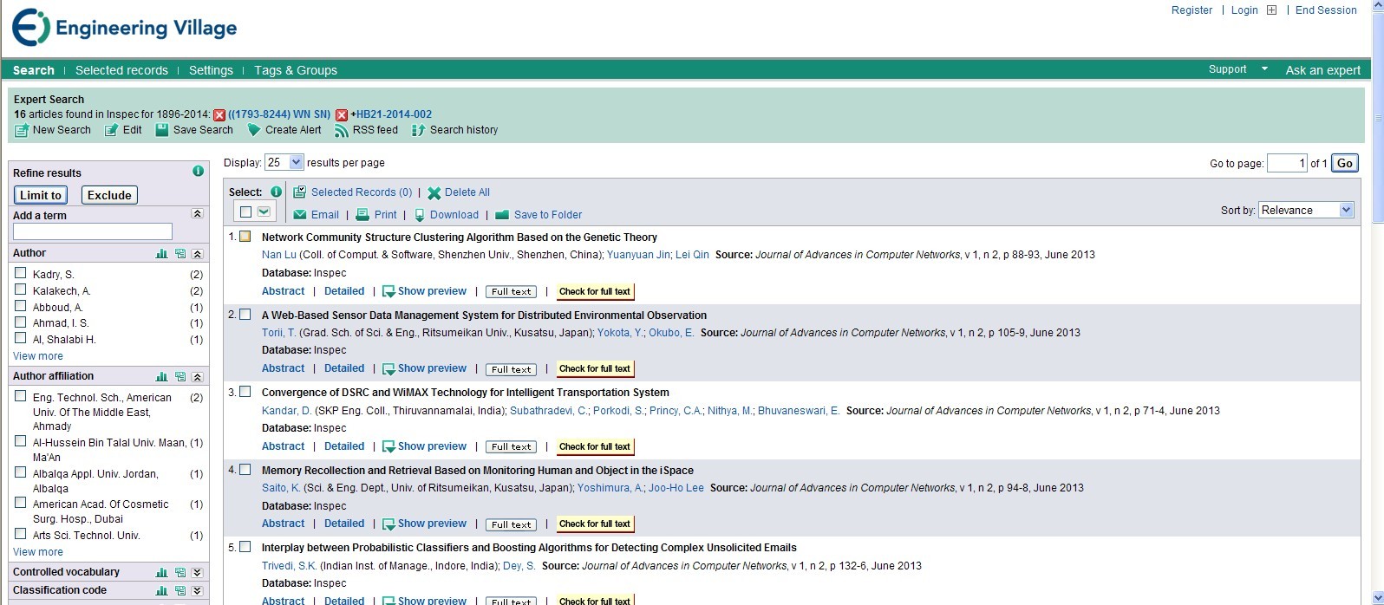Collapse the Author facet section

click(197, 254)
